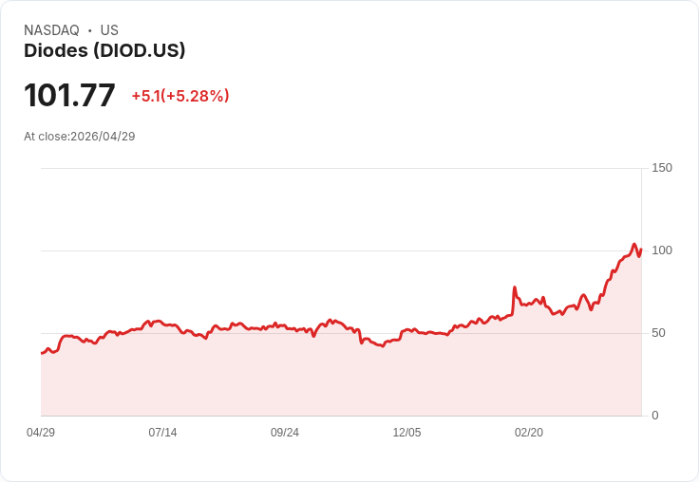Image resolution: width=699 pixels, height=482 pixels.
Task: Click the 02/20 date axis label
Action: (529, 433)
